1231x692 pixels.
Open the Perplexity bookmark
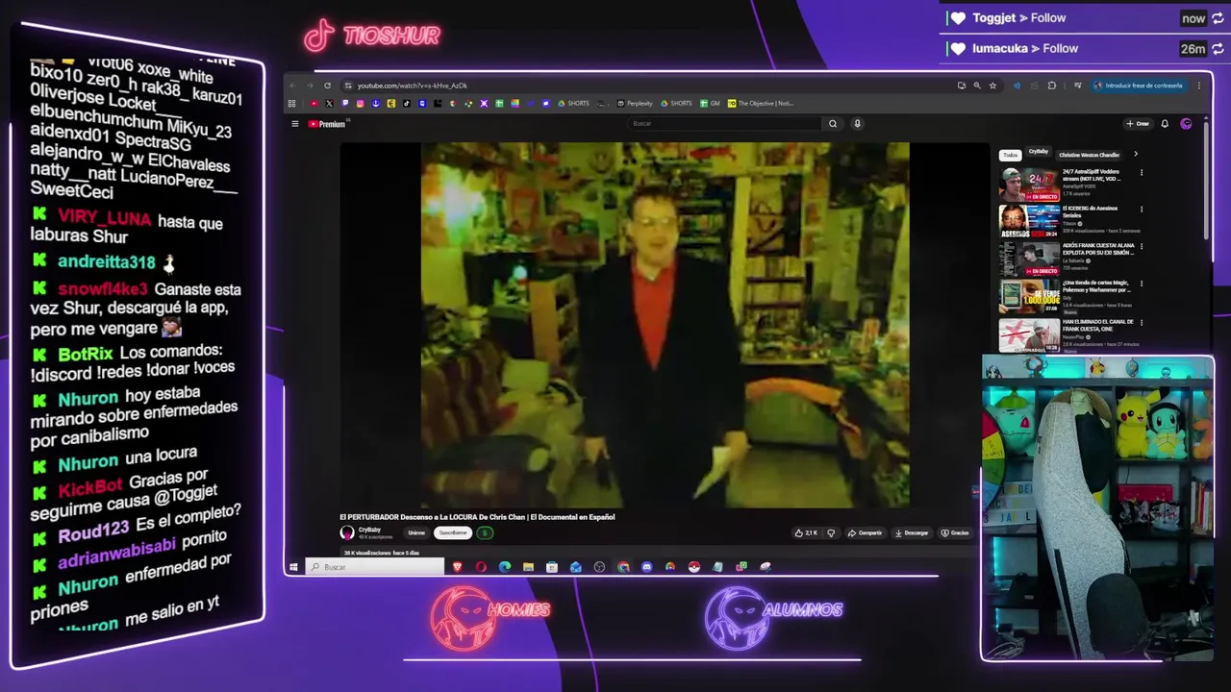(x=635, y=103)
